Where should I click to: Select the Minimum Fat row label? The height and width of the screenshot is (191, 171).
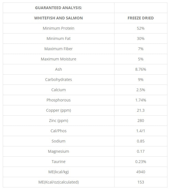pos(58,39)
